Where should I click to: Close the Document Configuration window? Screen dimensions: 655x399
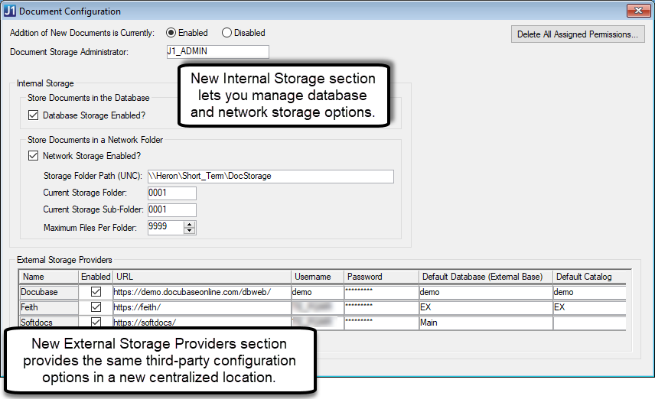638,11
